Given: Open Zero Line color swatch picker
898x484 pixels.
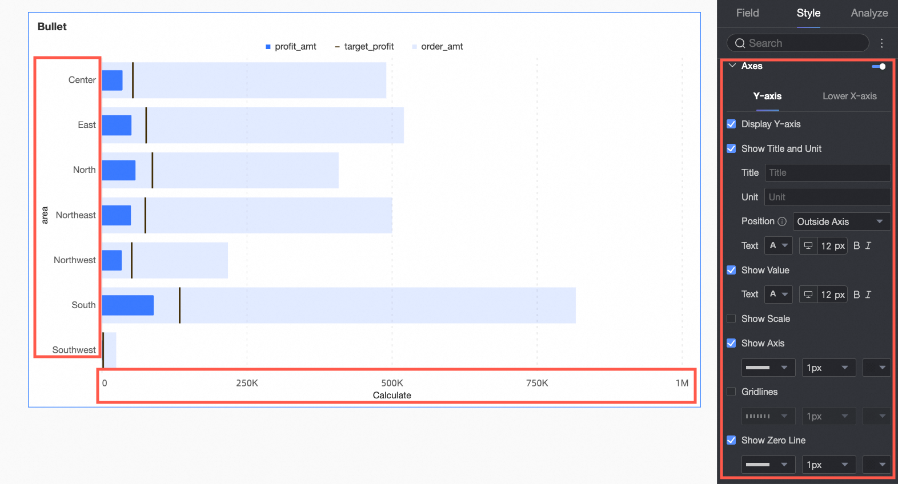Looking at the screenshot, I should click(876, 465).
